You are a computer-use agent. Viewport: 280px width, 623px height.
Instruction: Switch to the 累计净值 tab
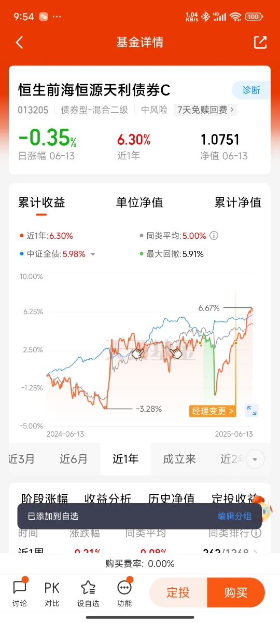[238, 202]
